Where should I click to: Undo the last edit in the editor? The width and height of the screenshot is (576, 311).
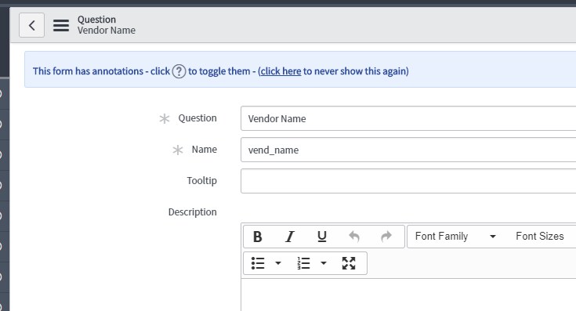353,237
